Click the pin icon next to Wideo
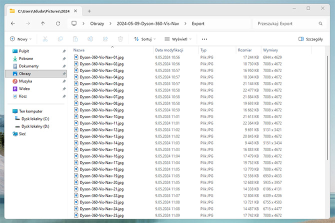The height and width of the screenshot is (223, 335). point(64,88)
